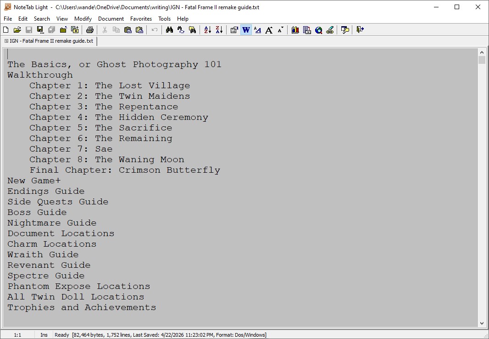Click the Exit door icon in toolbar
Screen dimensions: 489x339
(360, 30)
